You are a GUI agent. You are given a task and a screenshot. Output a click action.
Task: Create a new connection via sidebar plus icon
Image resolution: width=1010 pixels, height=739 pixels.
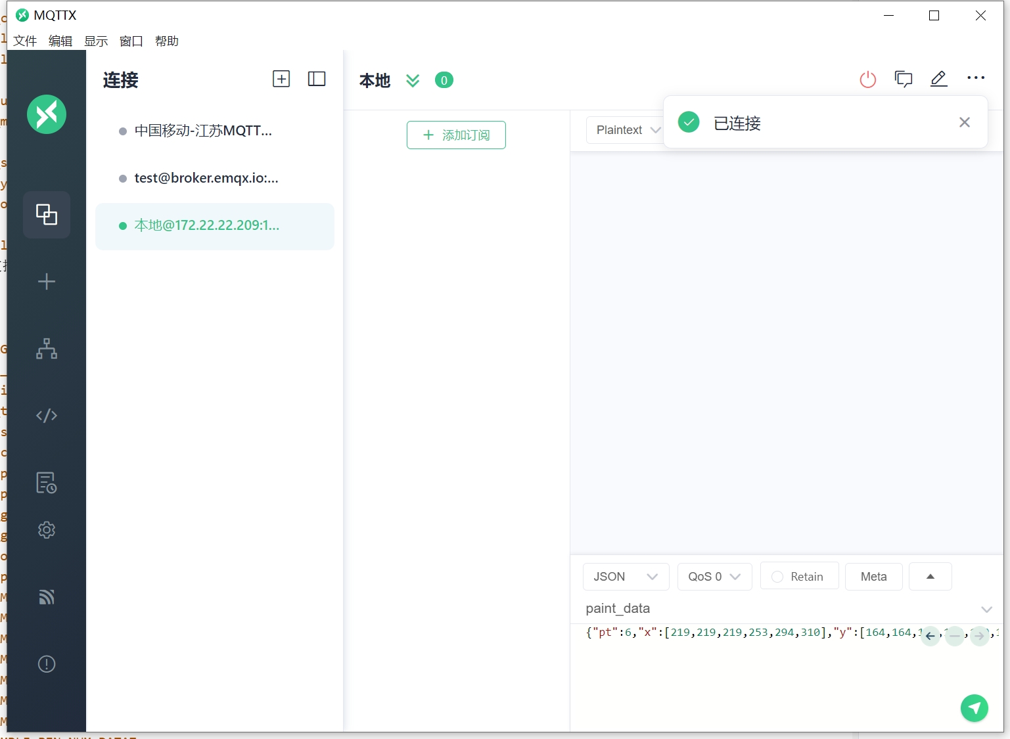pyautogui.click(x=47, y=282)
